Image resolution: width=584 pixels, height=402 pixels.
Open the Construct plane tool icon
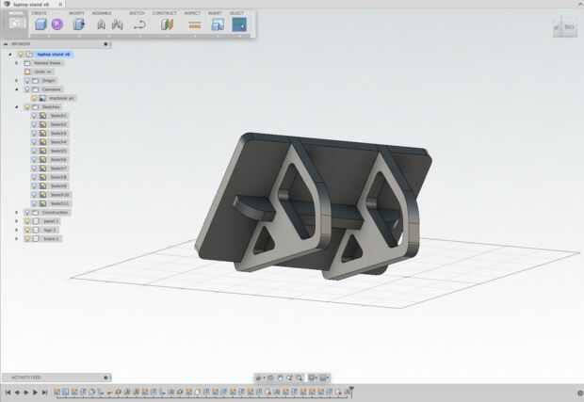[167, 24]
